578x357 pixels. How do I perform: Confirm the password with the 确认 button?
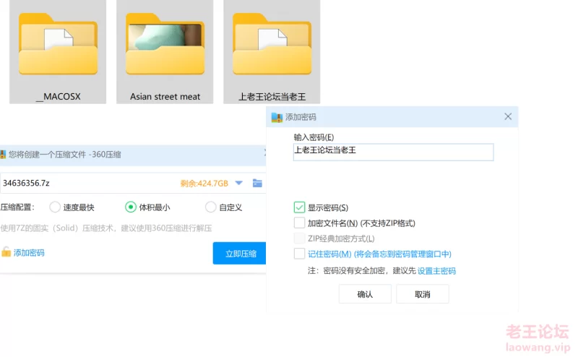(365, 294)
